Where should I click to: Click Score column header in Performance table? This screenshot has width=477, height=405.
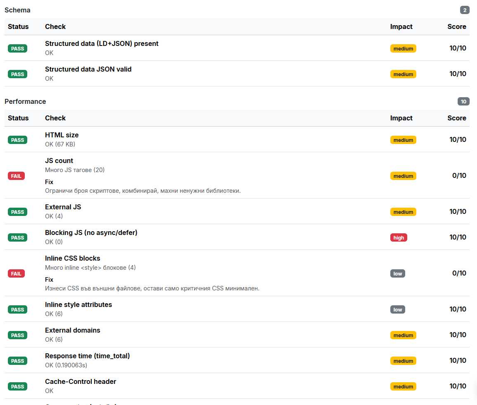pyautogui.click(x=456, y=118)
